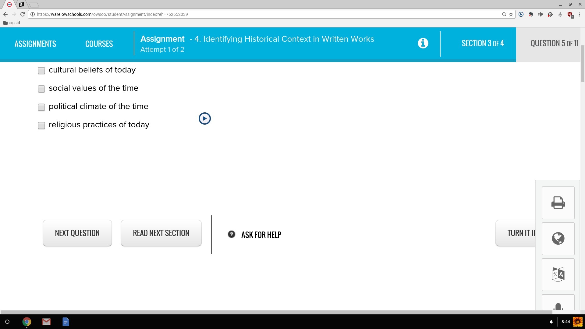Open the Courses menu item
This screenshot has width=585, height=329.
(99, 44)
